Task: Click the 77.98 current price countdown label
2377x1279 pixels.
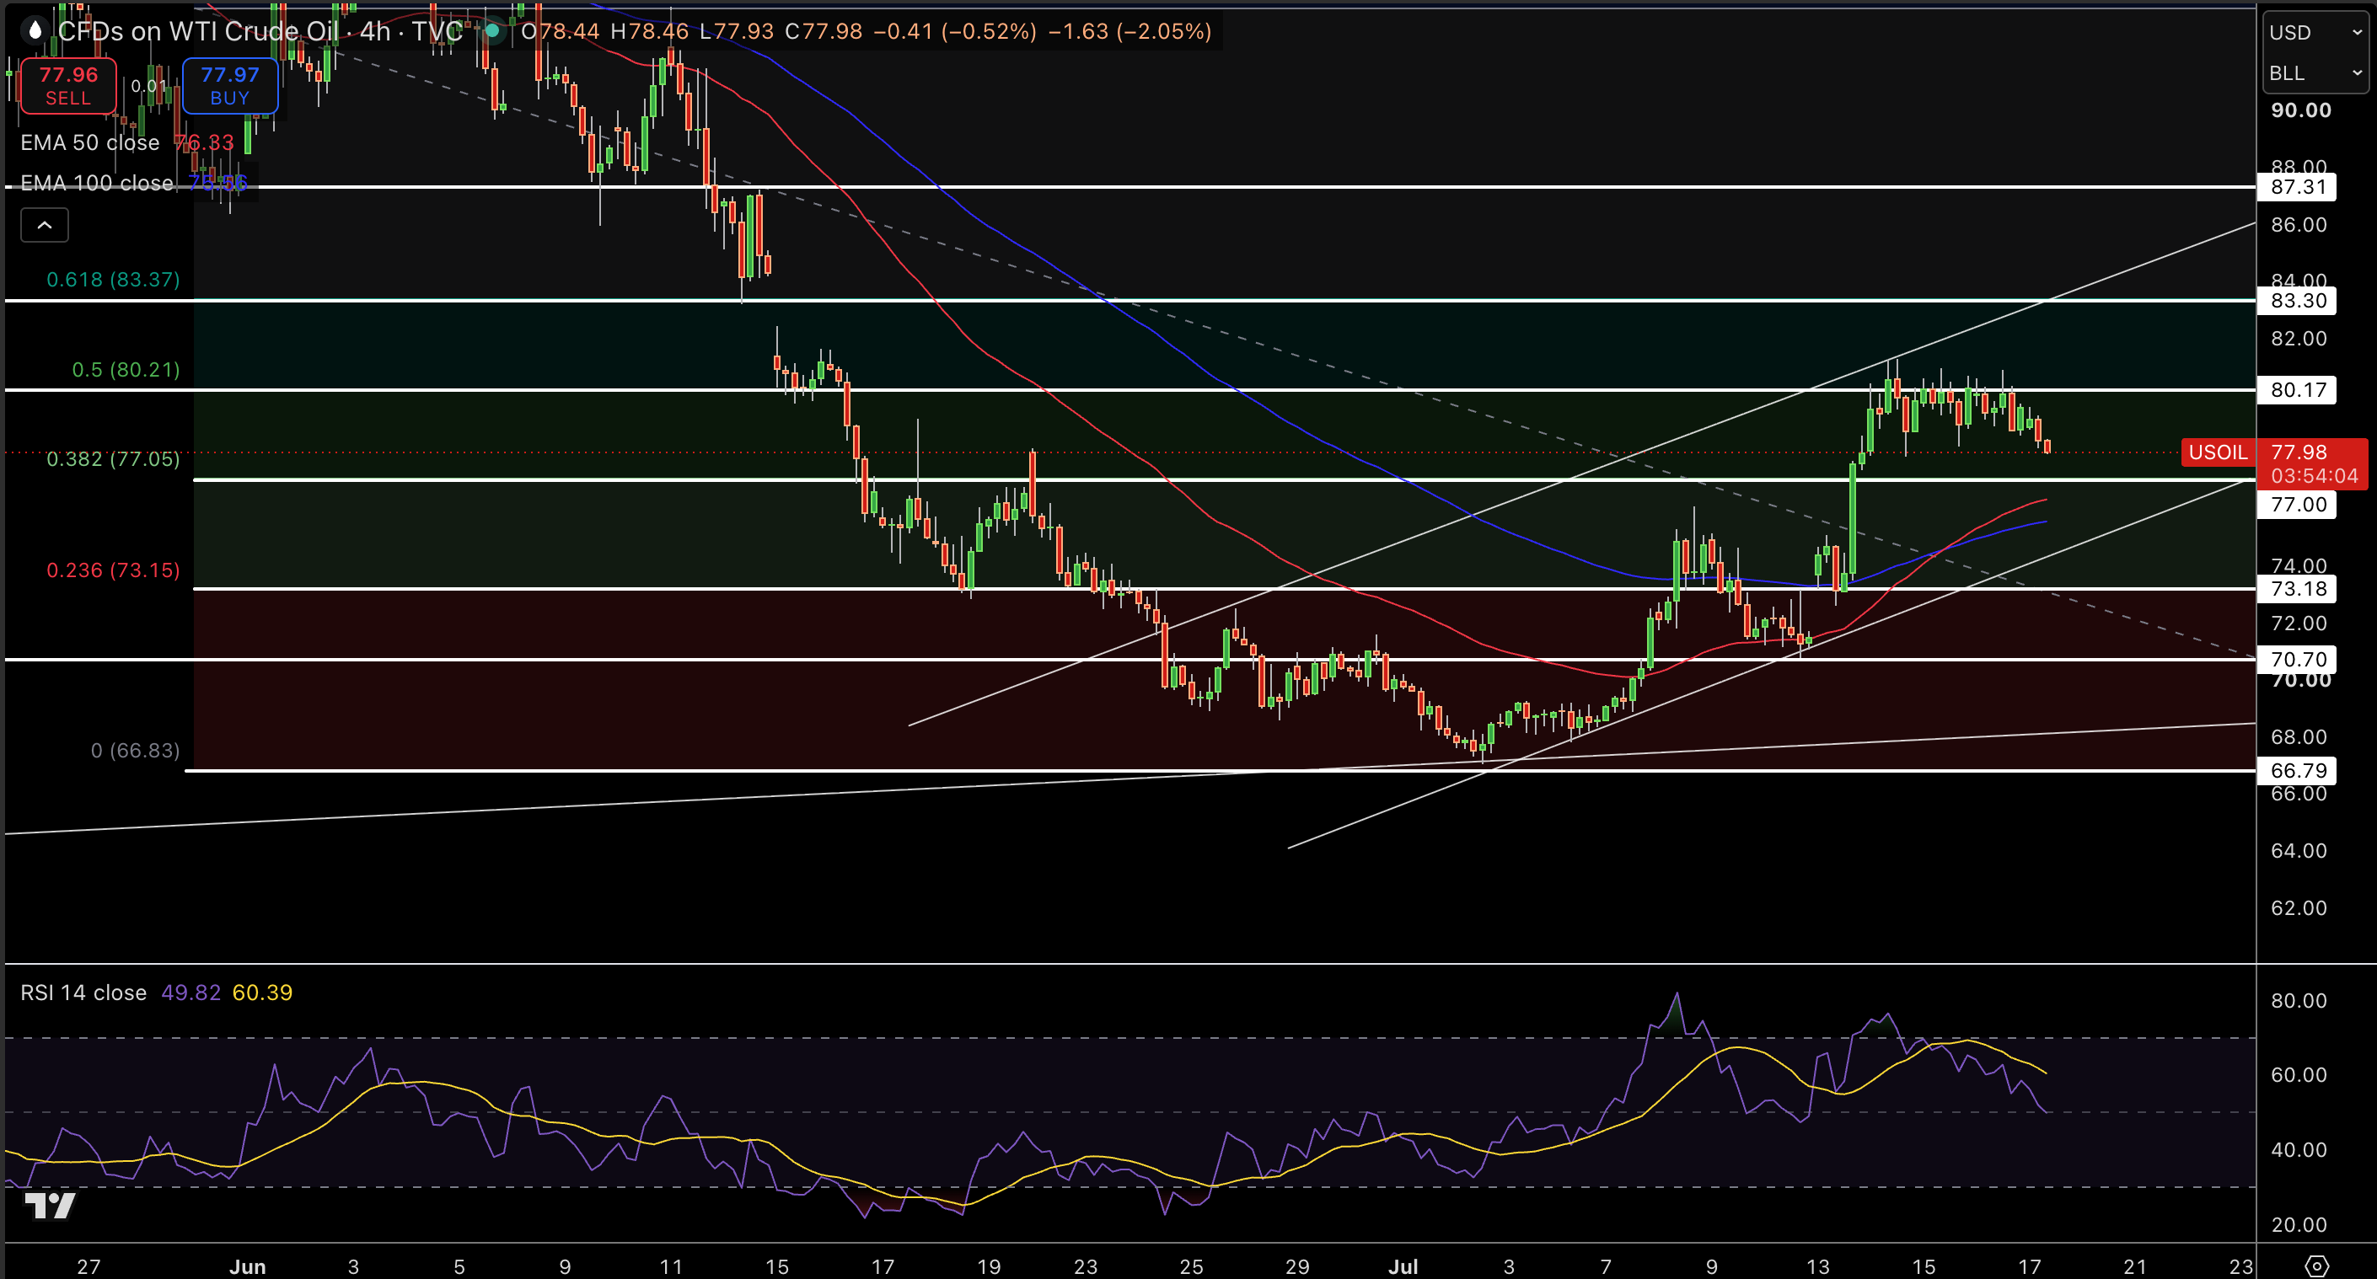Action: click(x=2313, y=464)
